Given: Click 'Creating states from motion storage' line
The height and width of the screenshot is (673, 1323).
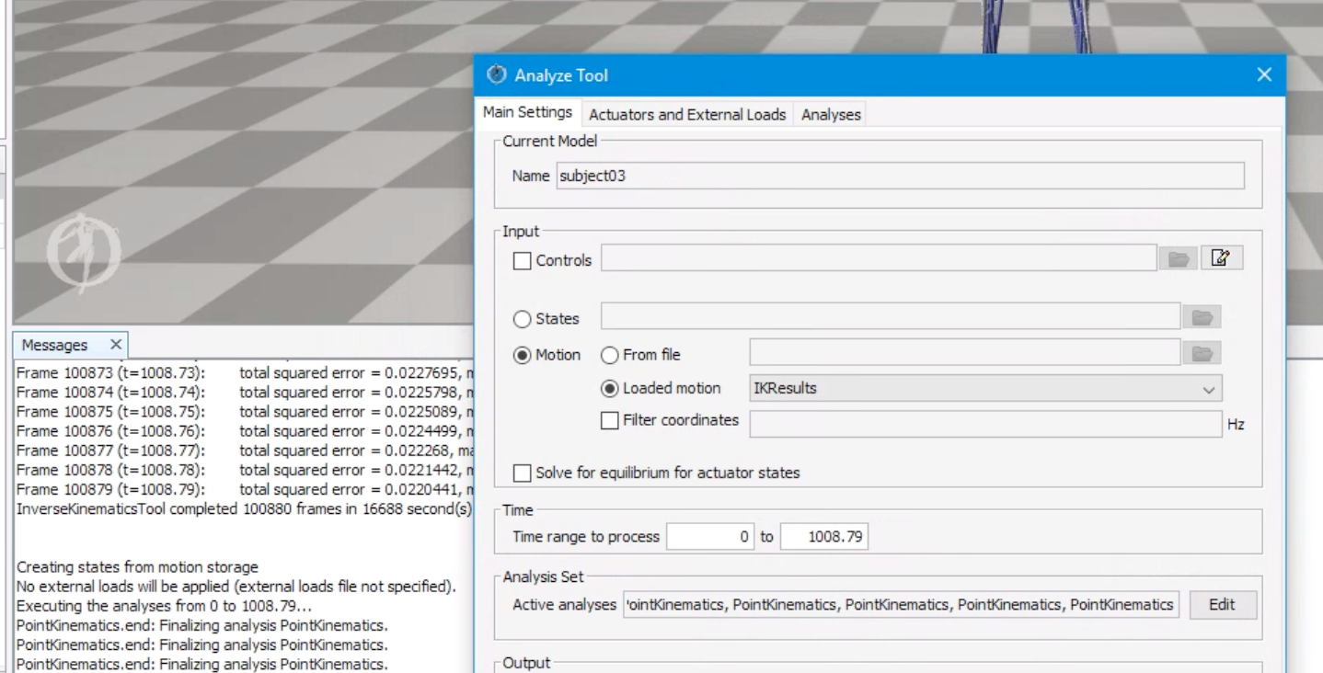Looking at the screenshot, I should (x=138, y=566).
